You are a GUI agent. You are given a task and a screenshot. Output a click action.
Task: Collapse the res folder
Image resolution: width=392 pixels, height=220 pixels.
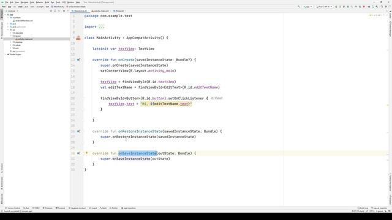[x=8, y=30]
